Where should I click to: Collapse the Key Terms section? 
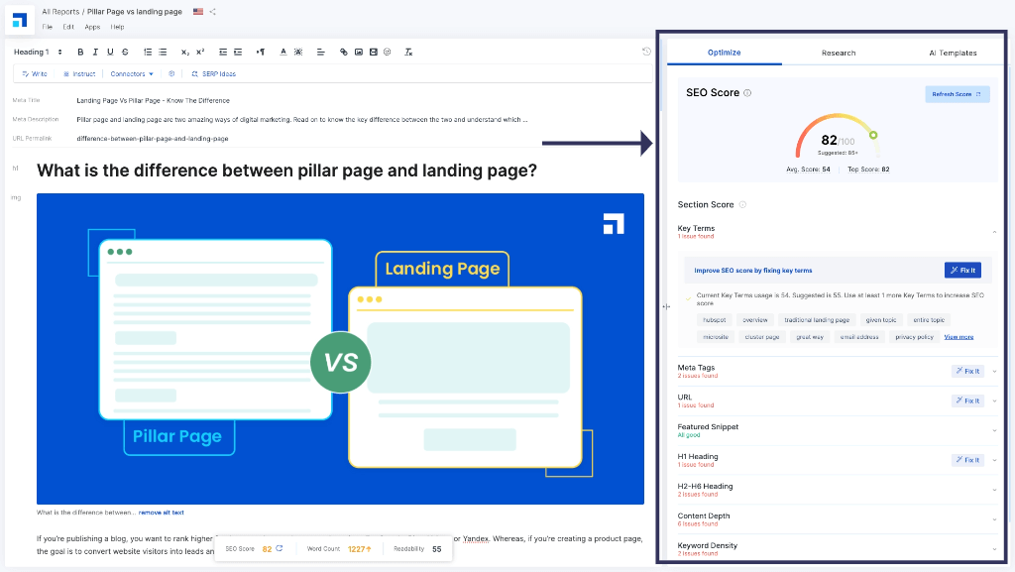(994, 232)
